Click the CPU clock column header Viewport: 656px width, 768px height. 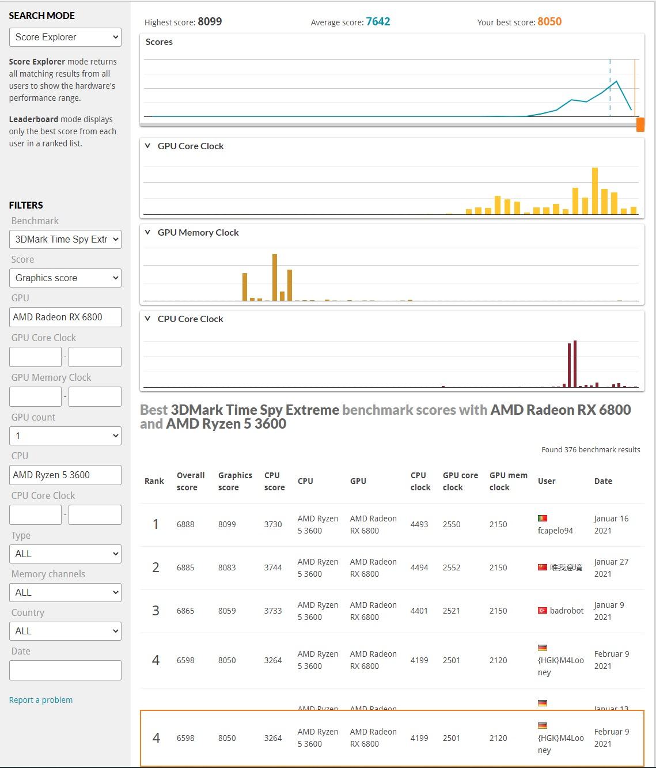coord(420,481)
